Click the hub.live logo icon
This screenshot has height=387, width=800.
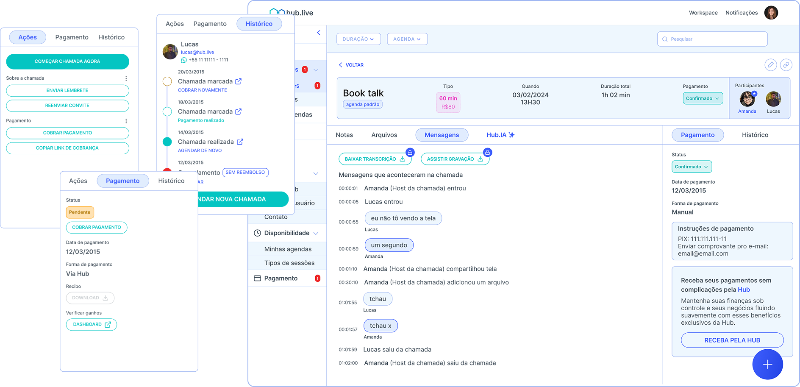pyautogui.click(x=276, y=12)
